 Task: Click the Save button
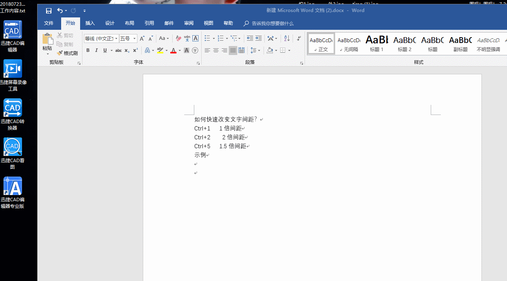[x=48, y=10]
